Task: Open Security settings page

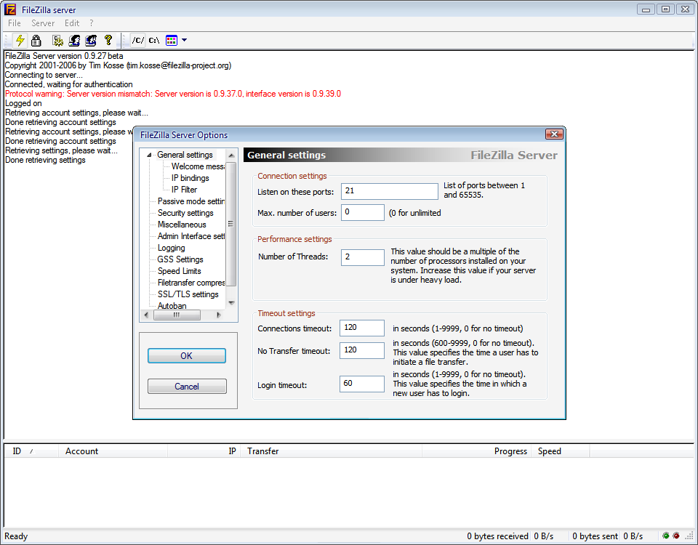Action: [x=185, y=213]
